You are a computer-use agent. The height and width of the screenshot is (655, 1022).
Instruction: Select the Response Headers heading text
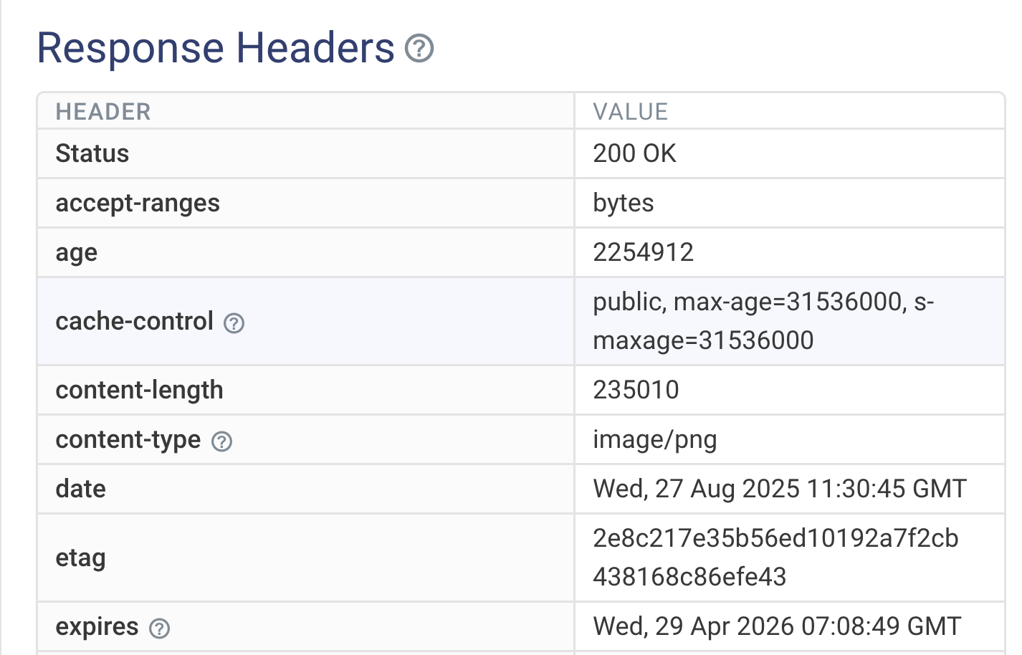tap(216, 48)
